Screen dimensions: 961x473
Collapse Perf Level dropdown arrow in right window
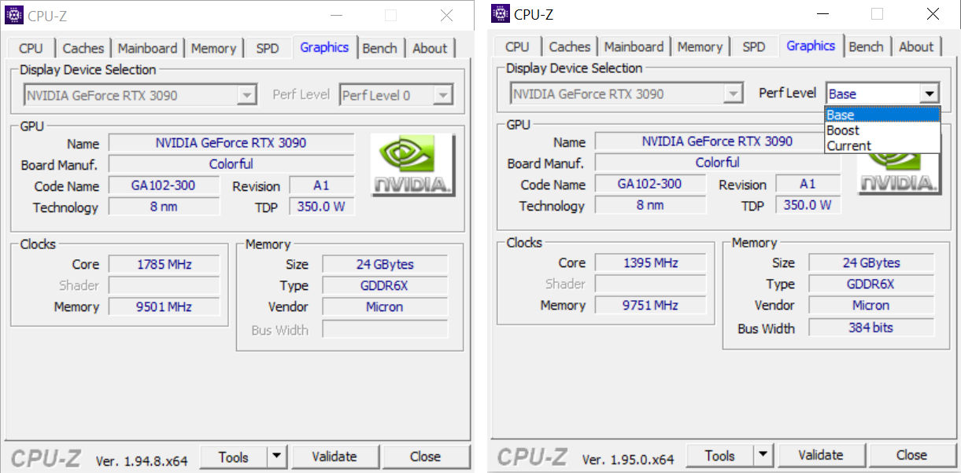[930, 93]
